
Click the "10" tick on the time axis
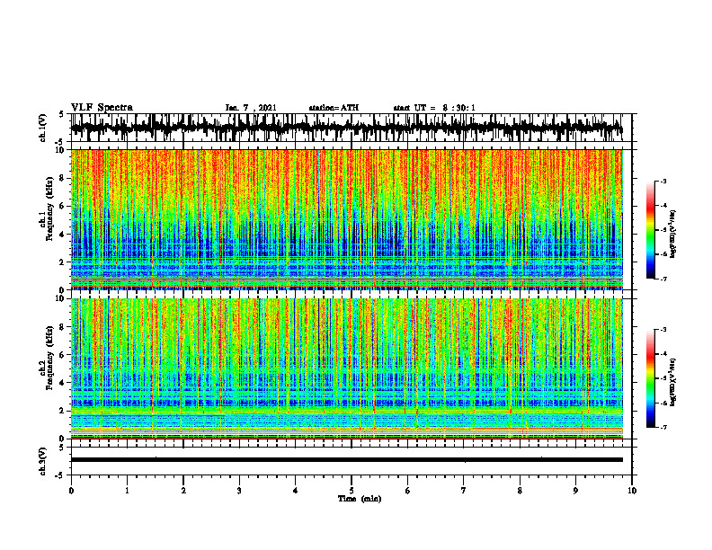coord(632,491)
